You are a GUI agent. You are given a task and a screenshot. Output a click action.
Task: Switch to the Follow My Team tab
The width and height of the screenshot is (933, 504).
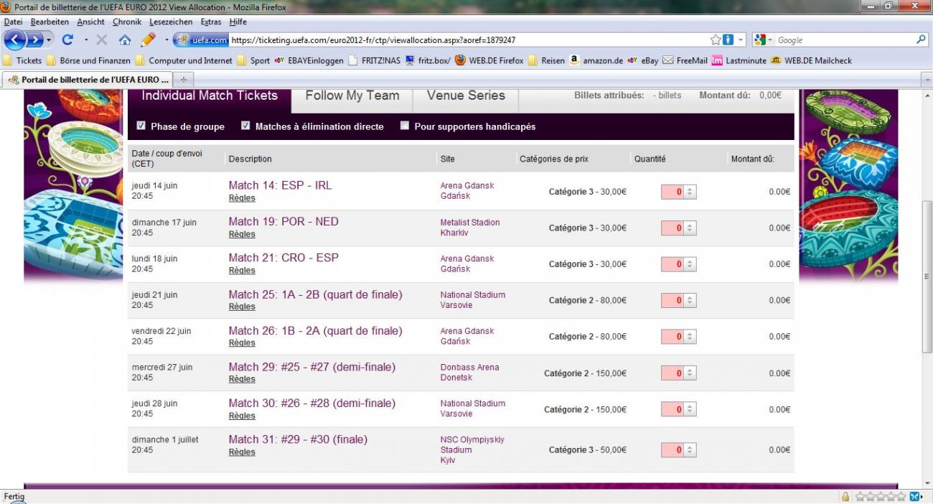coord(352,95)
